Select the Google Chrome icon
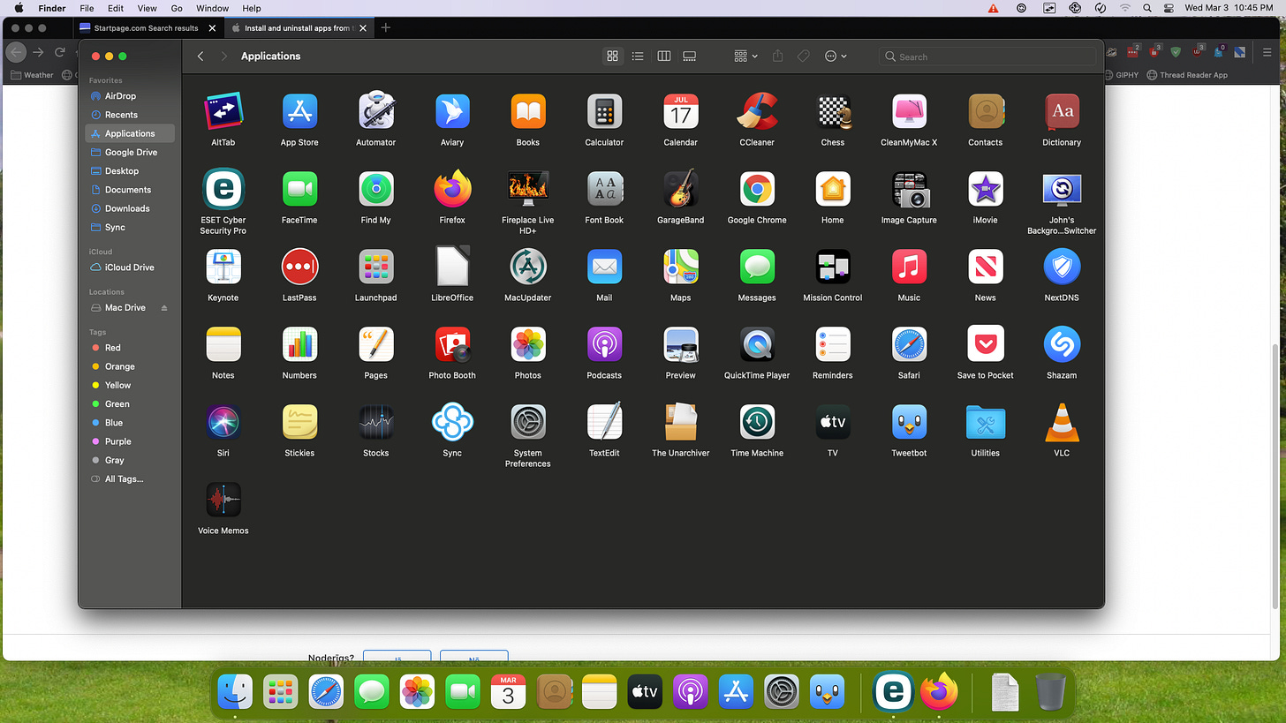Viewport: 1286px width, 723px height. [757, 189]
